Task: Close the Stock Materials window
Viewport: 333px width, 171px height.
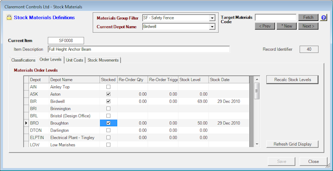Action: [x=313, y=161]
